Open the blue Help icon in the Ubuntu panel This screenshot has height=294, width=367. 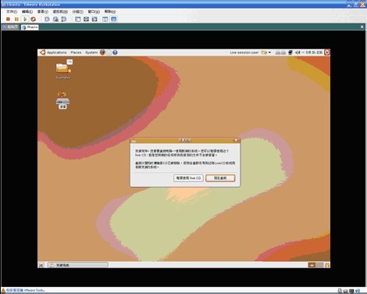pos(115,52)
